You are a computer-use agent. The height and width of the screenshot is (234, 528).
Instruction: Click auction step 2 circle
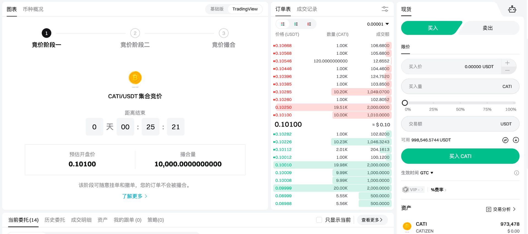135,33
